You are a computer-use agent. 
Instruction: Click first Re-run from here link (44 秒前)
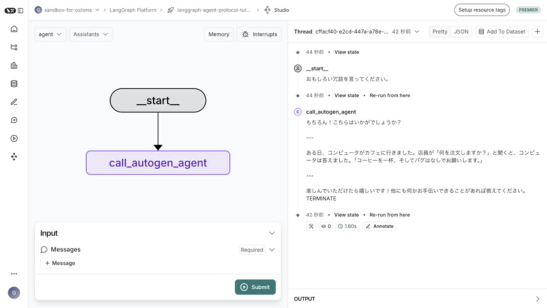390,96
